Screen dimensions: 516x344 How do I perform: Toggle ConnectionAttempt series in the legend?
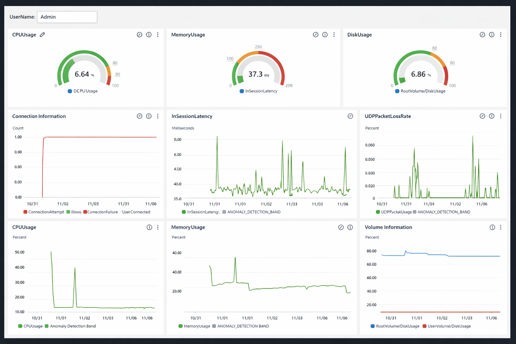click(44, 212)
